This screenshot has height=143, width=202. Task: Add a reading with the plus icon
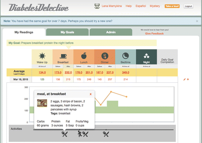[188, 79]
